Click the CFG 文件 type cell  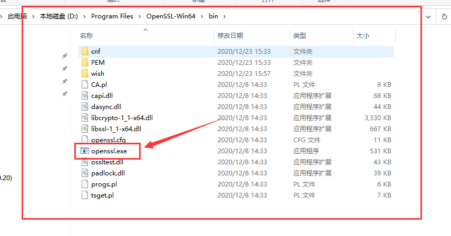(x=307, y=140)
